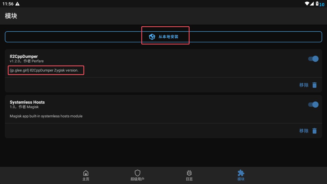Tap the install from local storage box icon
The height and width of the screenshot is (184, 327).
coord(152,37)
